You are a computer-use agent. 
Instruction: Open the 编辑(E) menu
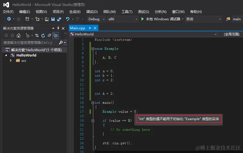click(x=25, y=12)
